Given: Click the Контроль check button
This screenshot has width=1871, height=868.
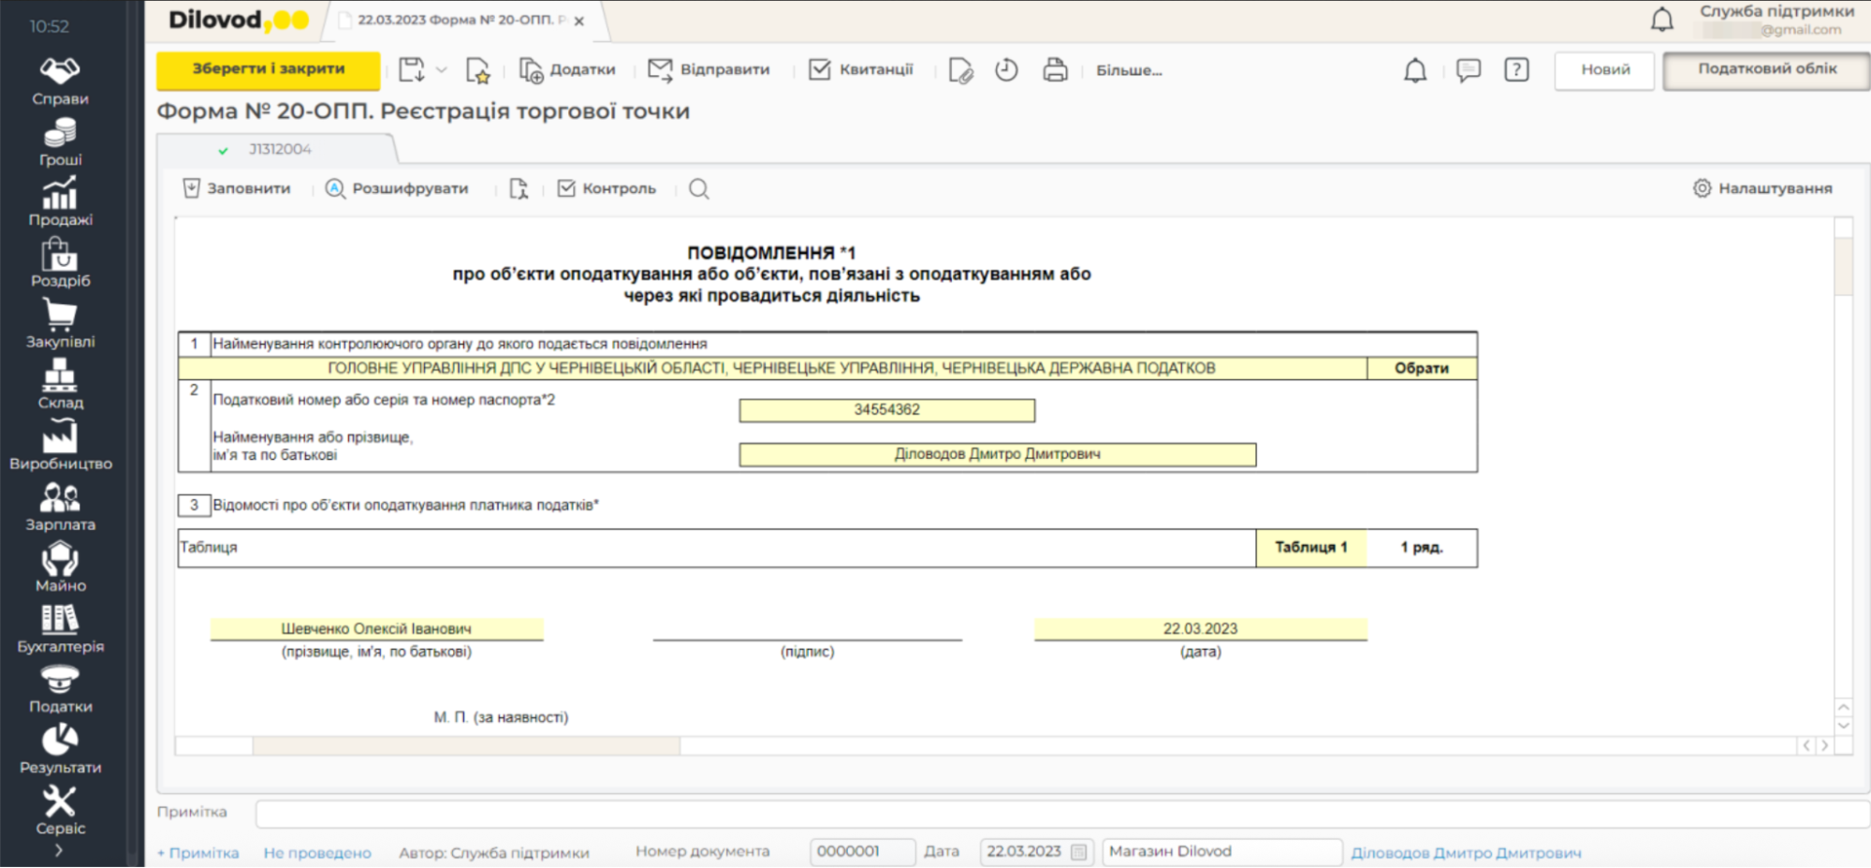Looking at the screenshot, I should click(607, 189).
